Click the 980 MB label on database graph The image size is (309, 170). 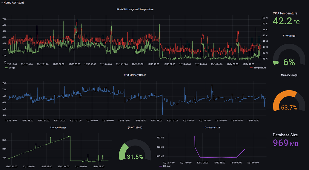tap(160, 138)
